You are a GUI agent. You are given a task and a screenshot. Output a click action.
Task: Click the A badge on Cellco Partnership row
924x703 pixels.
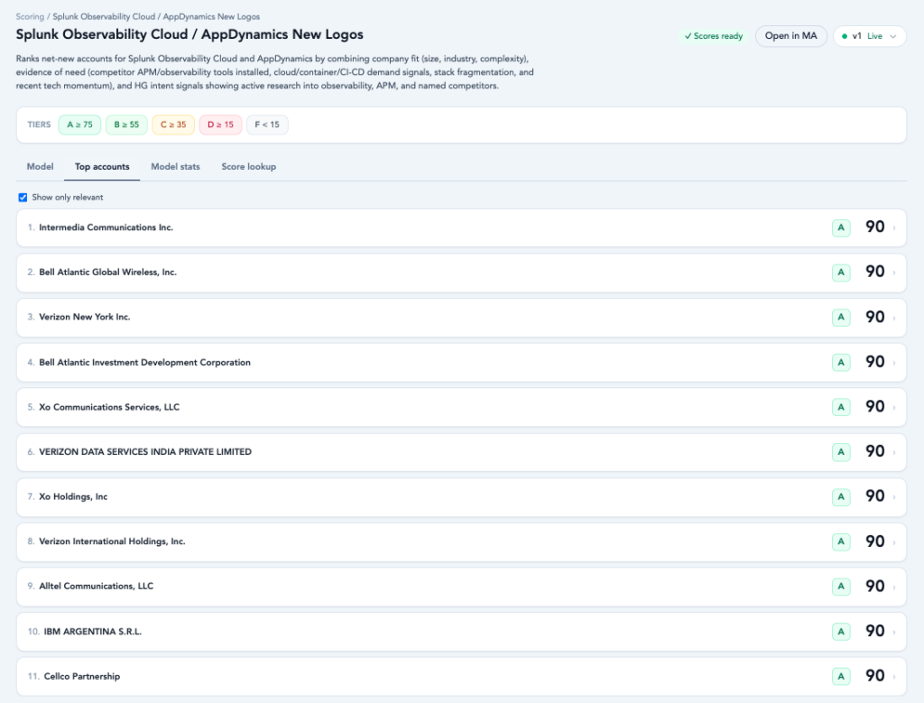841,677
